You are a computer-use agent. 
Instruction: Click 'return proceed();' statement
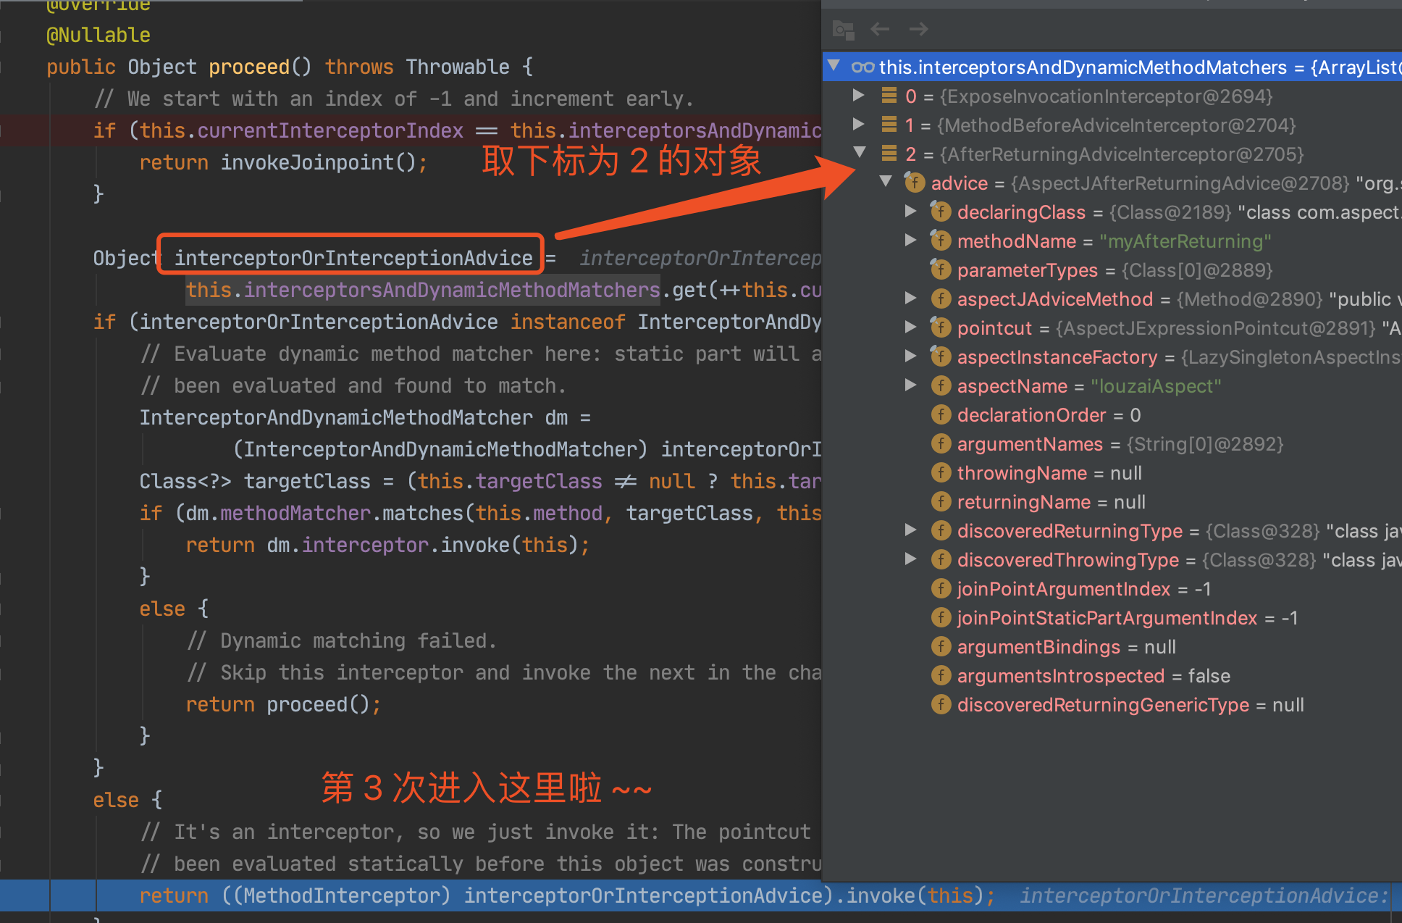coord(283,704)
